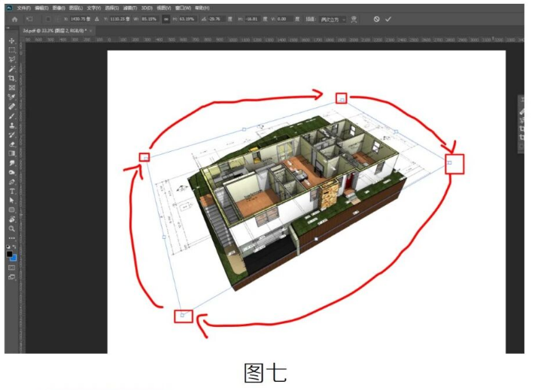The height and width of the screenshot is (390, 541).
Task: Select the Magic Wand tool
Action: tap(12, 69)
